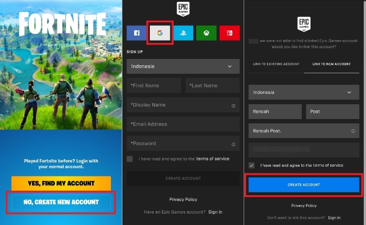
Task: Open the terms of service link in sign-up form
Action: [213, 159]
